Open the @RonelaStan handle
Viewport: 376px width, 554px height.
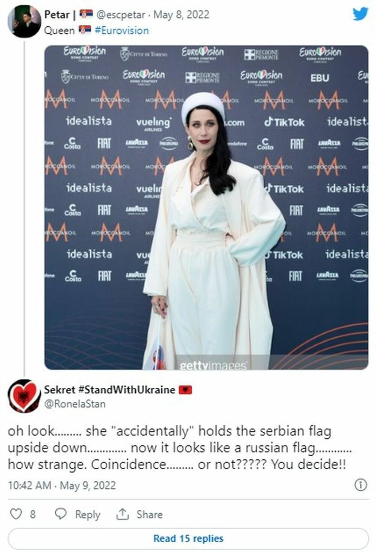75,404
